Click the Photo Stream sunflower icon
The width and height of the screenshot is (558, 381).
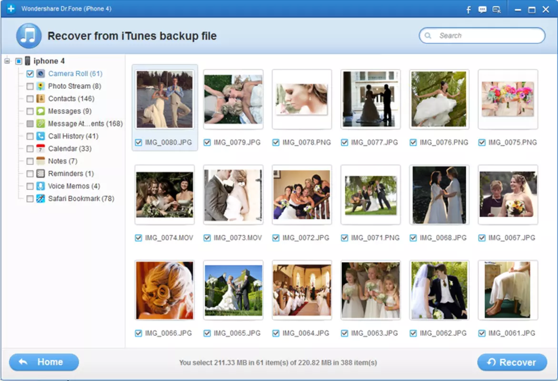41,86
